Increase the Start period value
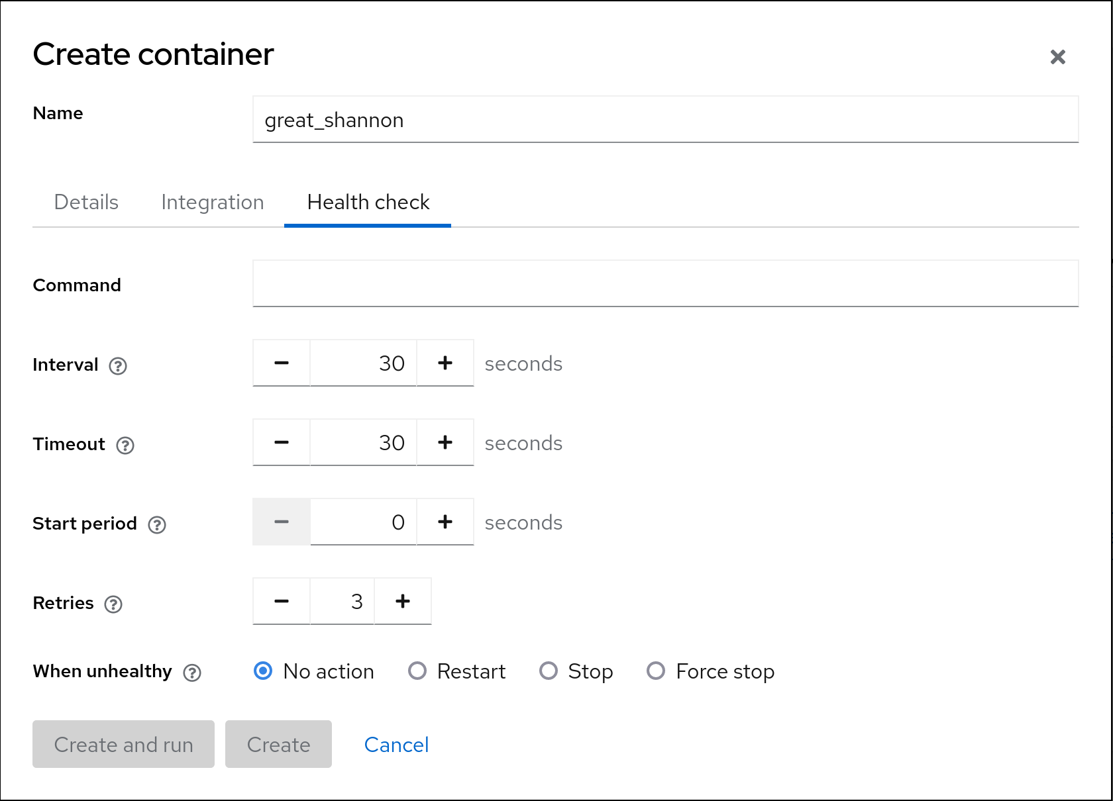 pyautogui.click(x=445, y=522)
